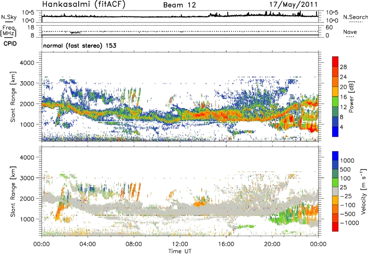
Task: Click '3000' on the velocity panel range axis
Action: point(27,178)
